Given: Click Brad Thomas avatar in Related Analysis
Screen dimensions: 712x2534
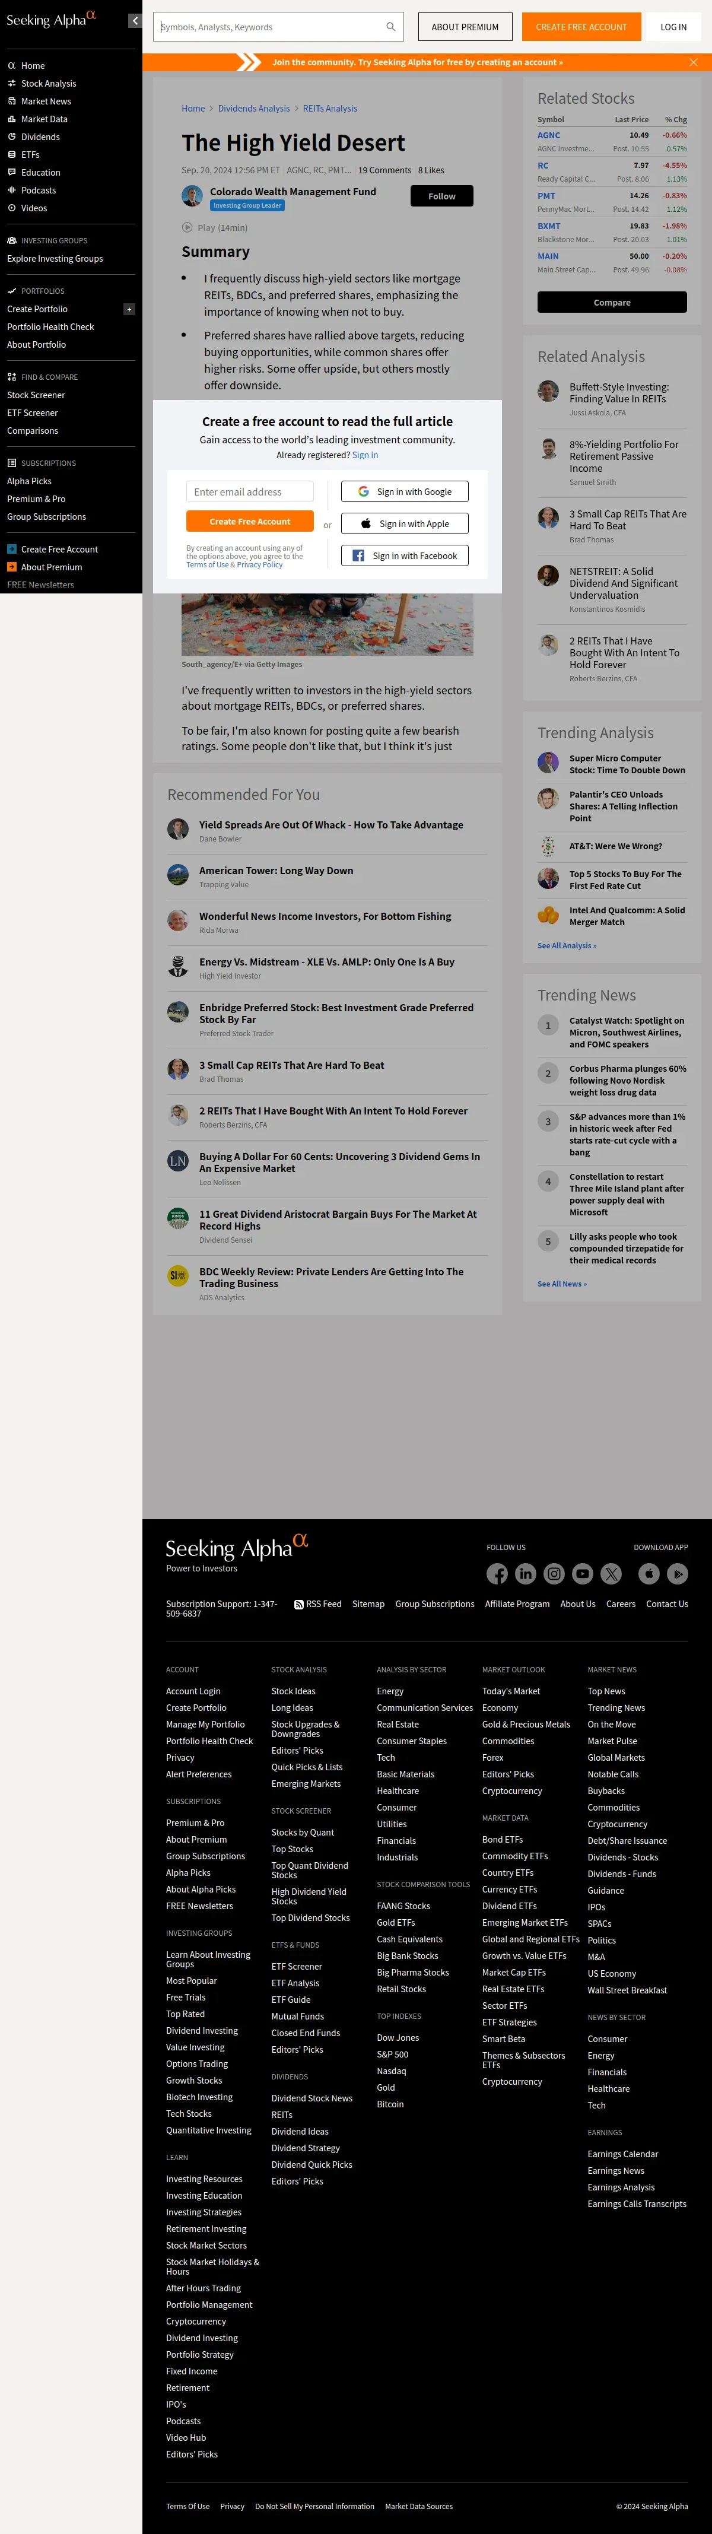Looking at the screenshot, I should pos(548,517).
